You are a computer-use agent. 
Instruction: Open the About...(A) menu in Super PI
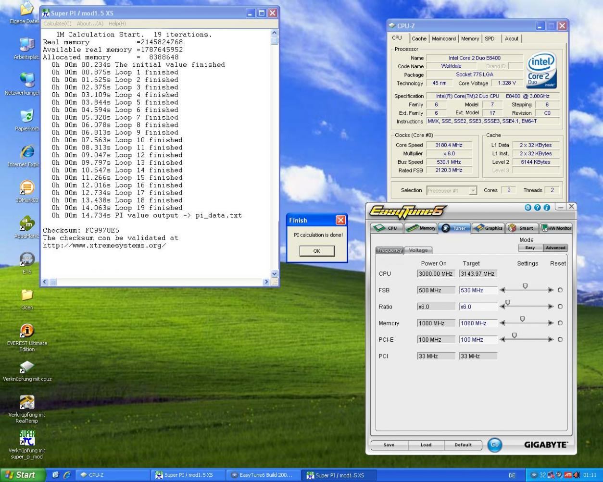coord(90,24)
